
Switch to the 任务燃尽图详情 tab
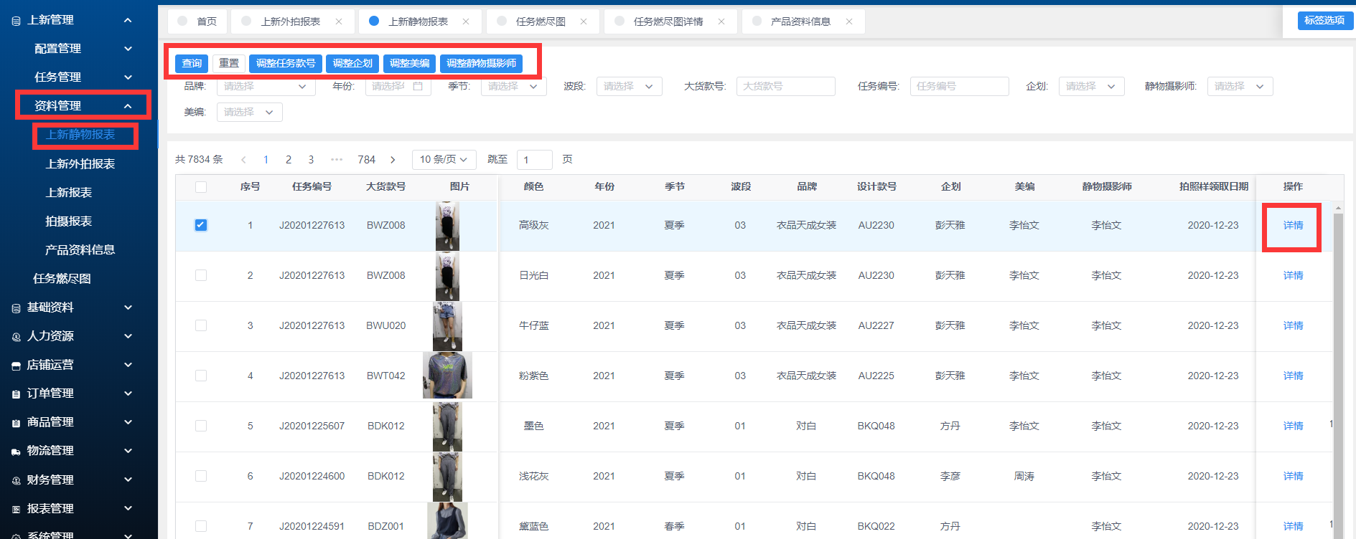pyautogui.click(x=668, y=22)
